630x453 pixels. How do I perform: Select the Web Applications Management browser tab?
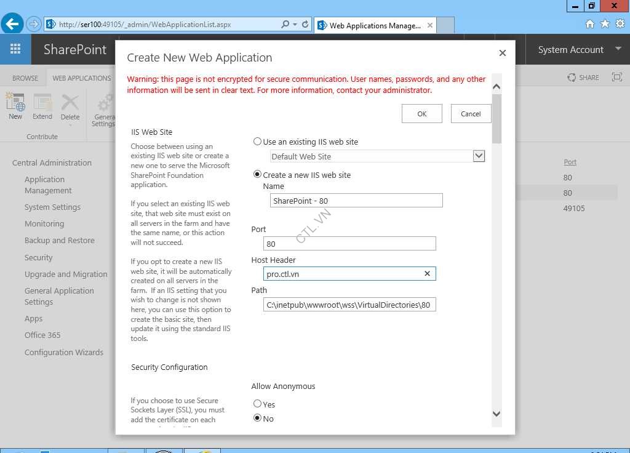374,26
